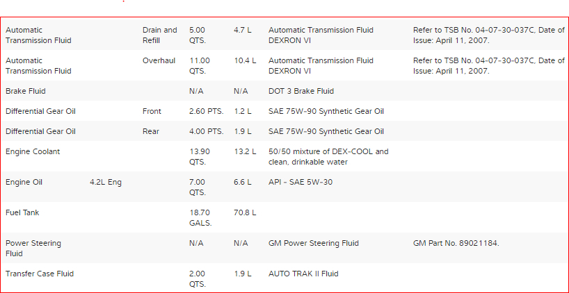Click DOT 3 Brake Fluid specification
Screen dimensions: 569x293
tap(301, 91)
